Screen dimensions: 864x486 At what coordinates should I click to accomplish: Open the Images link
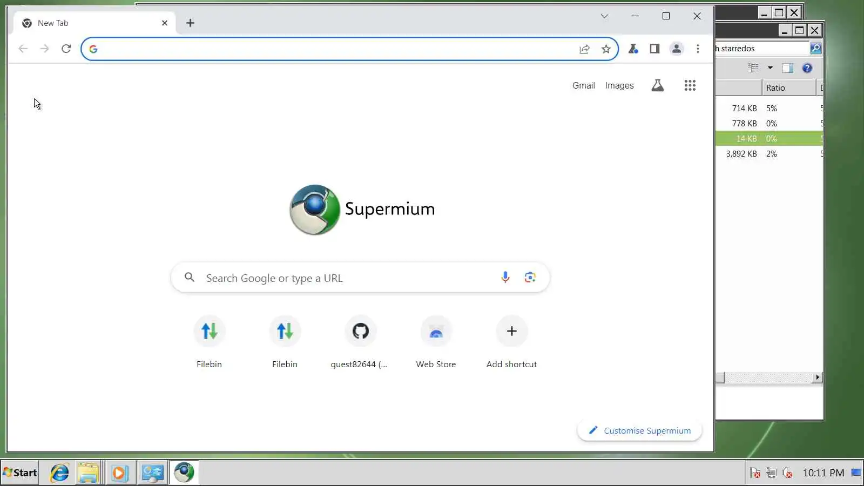pyautogui.click(x=619, y=85)
